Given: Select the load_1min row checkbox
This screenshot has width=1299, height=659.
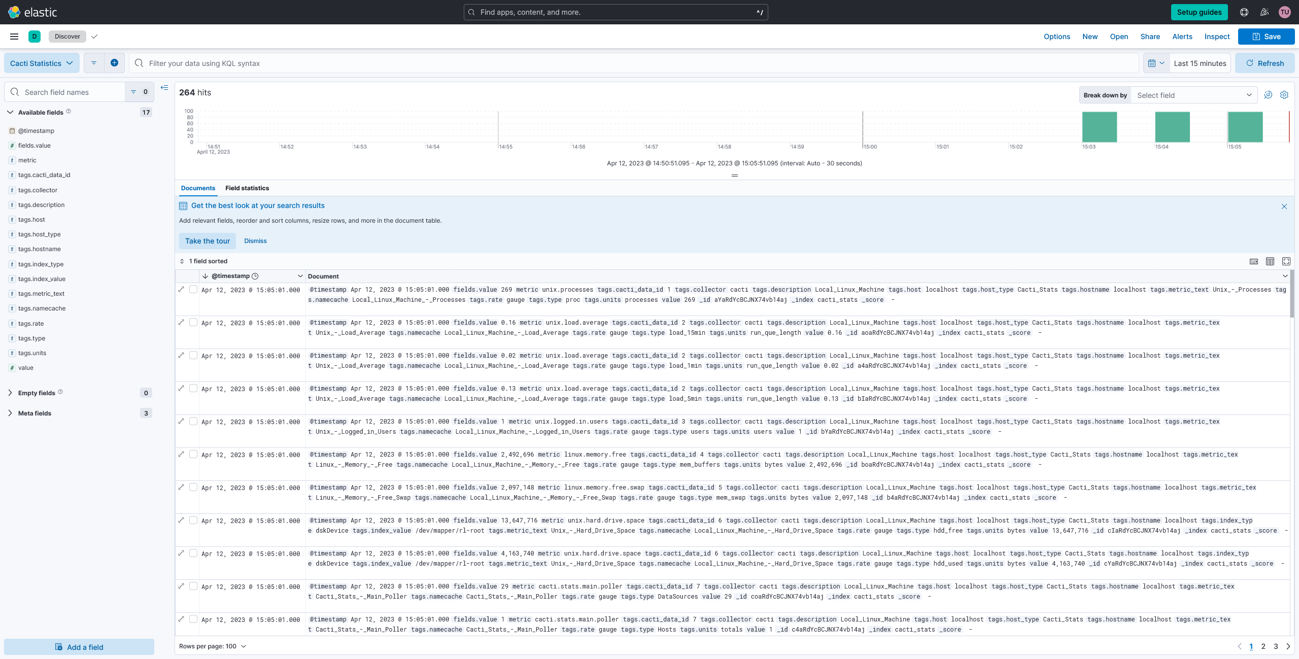Looking at the screenshot, I should point(193,355).
